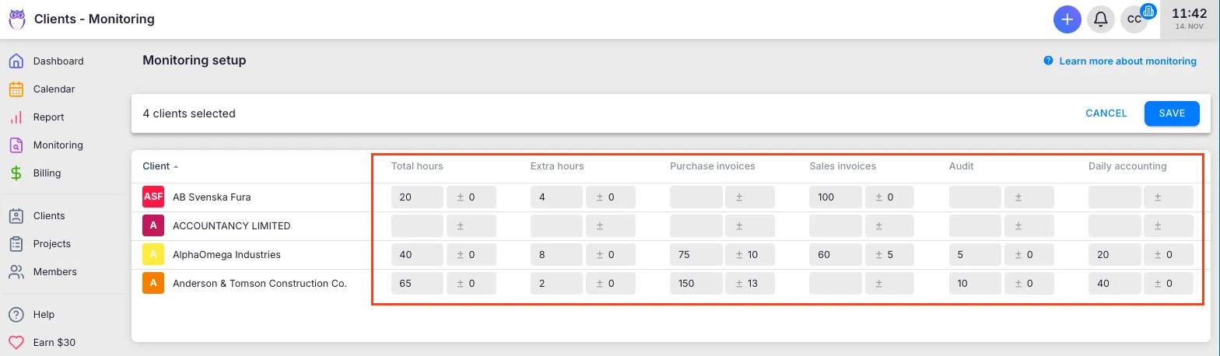Navigate to Projects menu item
The height and width of the screenshot is (356, 1220).
(x=51, y=244)
